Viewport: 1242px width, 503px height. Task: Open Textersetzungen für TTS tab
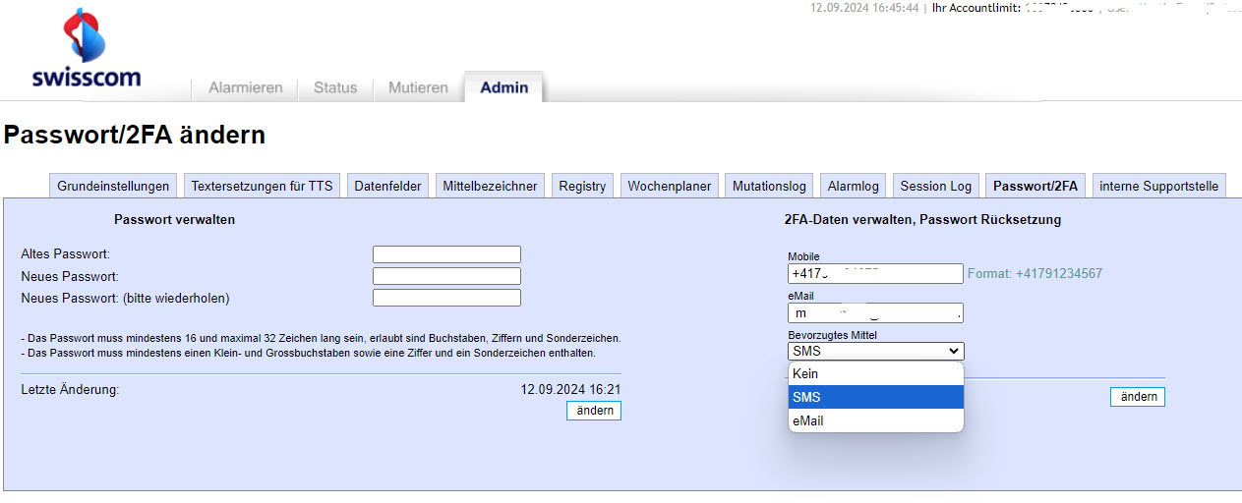point(262,186)
